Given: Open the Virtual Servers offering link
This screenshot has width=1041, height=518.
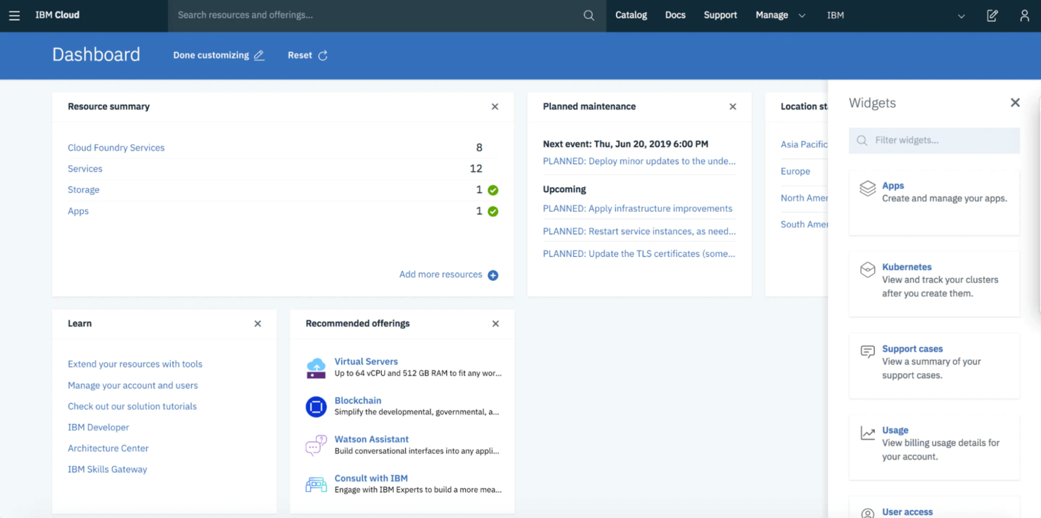Looking at the screenshot, I should pyautogui.click(x=366, y=361).
